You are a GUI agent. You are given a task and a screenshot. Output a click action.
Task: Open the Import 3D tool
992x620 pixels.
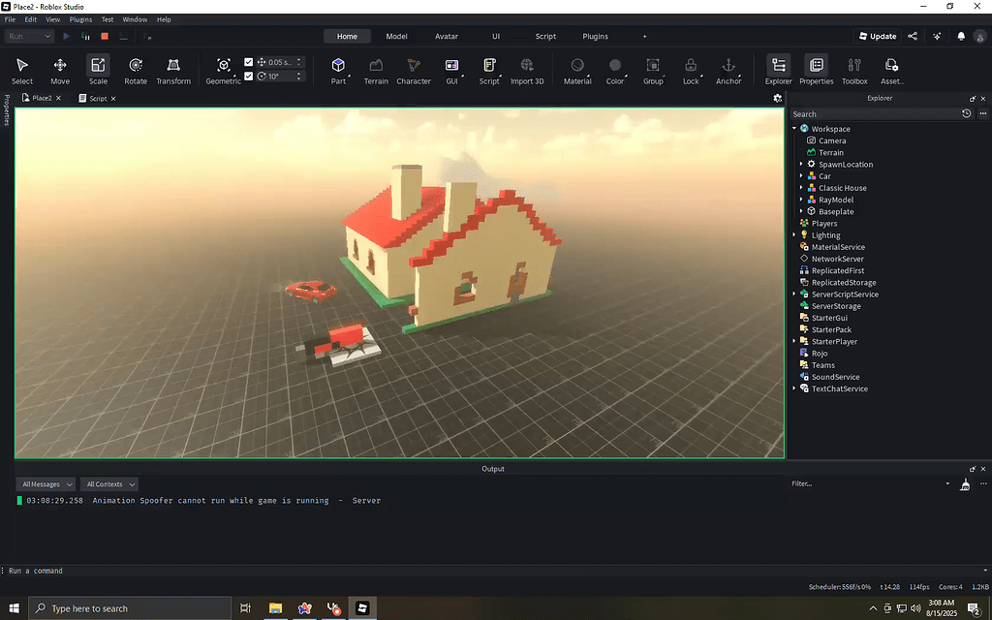click(x=527, y=69)
